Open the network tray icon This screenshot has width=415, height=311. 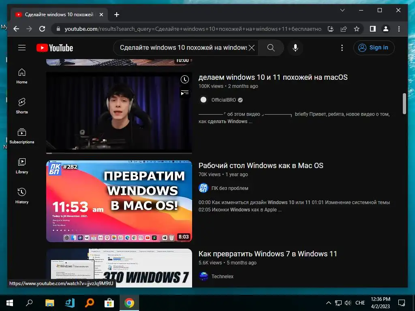coord(338,303)
